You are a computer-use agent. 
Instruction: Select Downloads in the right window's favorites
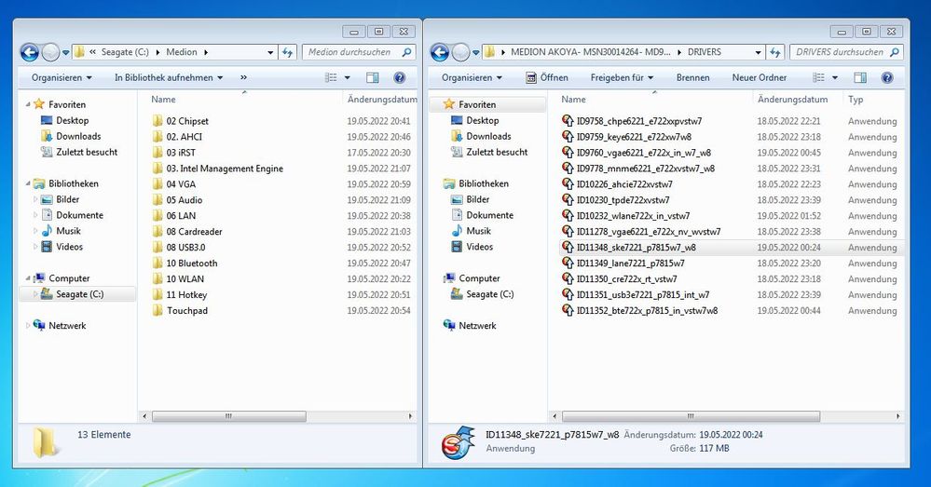tap(488, 136)
